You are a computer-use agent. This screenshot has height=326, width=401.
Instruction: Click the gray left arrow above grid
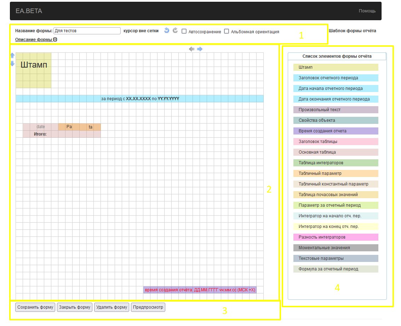click(x=192, y=49)
